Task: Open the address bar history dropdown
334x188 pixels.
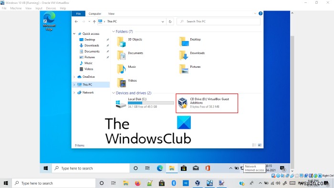Action: (163, 21)
